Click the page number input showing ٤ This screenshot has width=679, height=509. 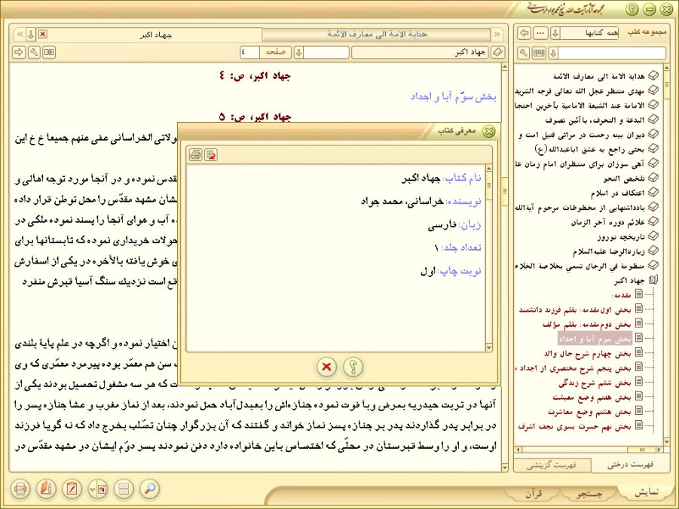coord(250,53)
